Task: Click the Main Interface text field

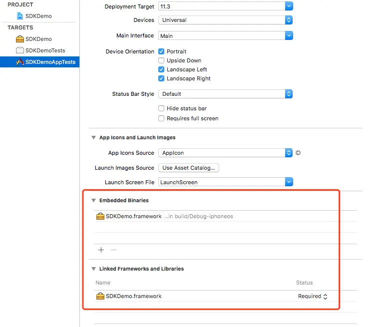Action: 222,36
